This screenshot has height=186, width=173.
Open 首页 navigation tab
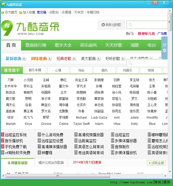point(11,45)
